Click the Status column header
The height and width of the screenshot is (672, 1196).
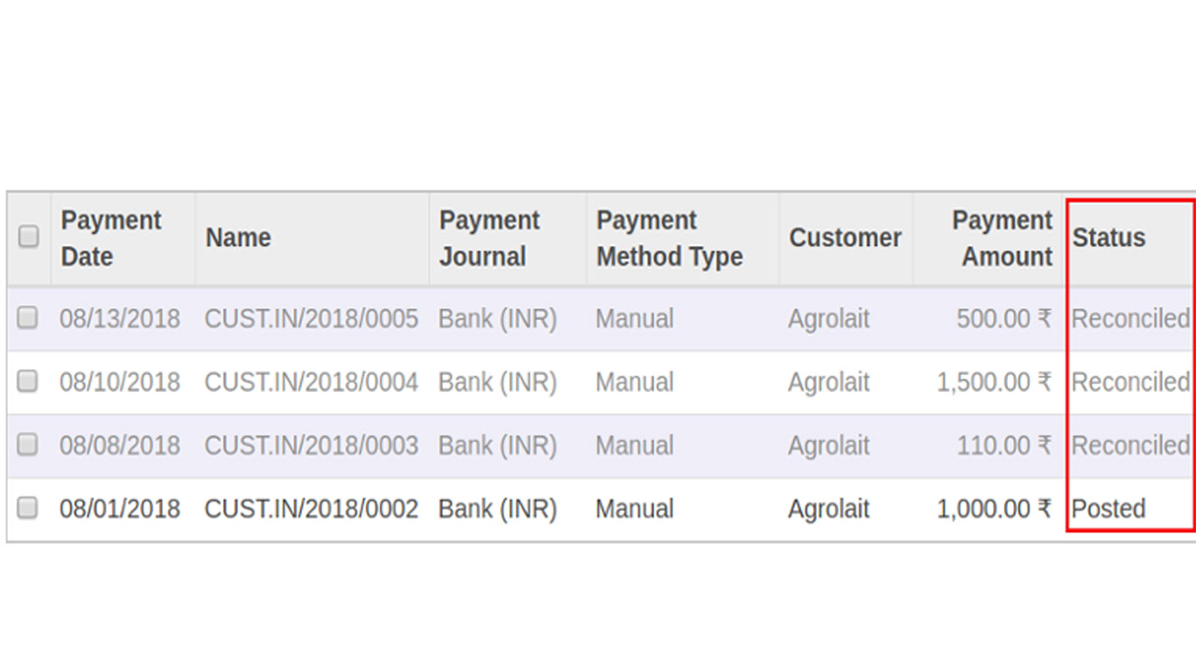point(1108,238)
